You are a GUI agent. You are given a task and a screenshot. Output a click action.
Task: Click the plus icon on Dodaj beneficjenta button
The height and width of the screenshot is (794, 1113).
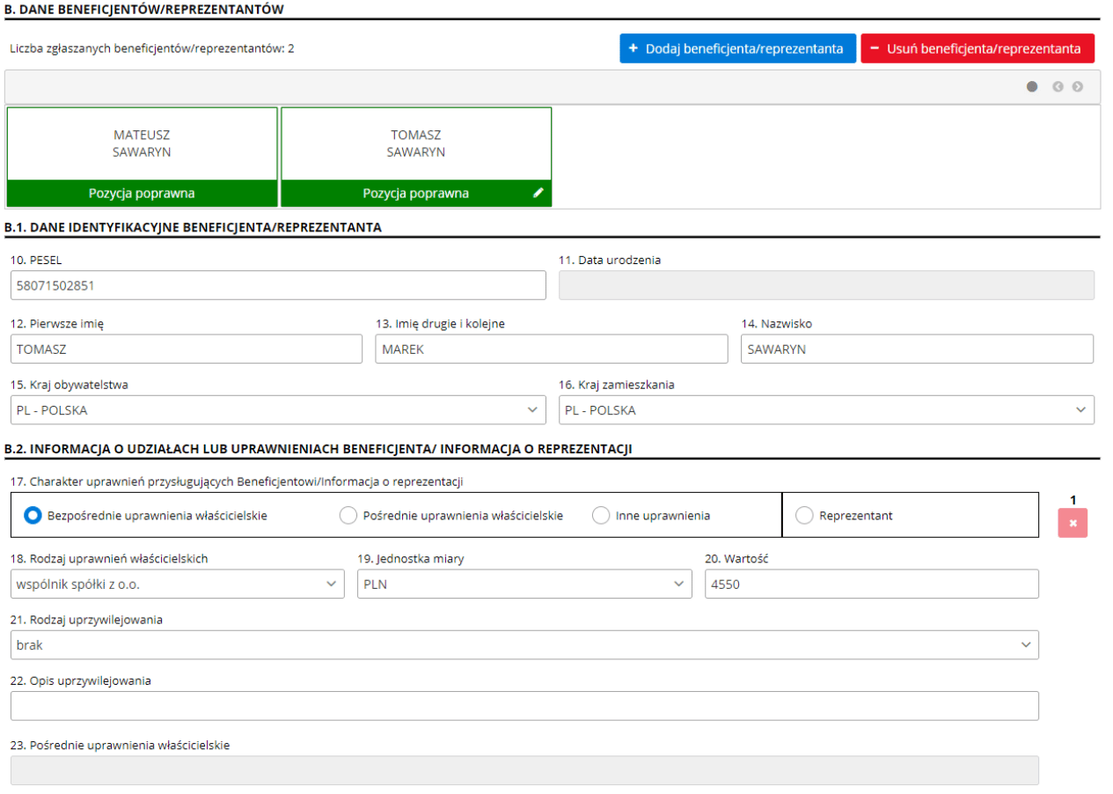[632, 48]
